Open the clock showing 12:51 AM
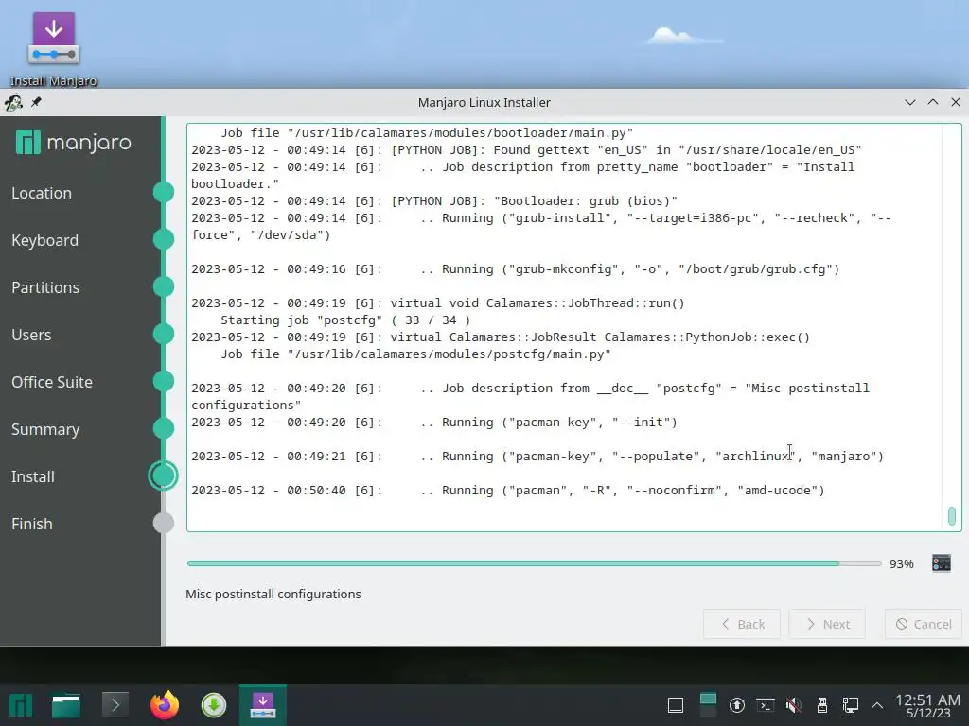This screenshot has height=726, width=969. [x=927, y=705]
